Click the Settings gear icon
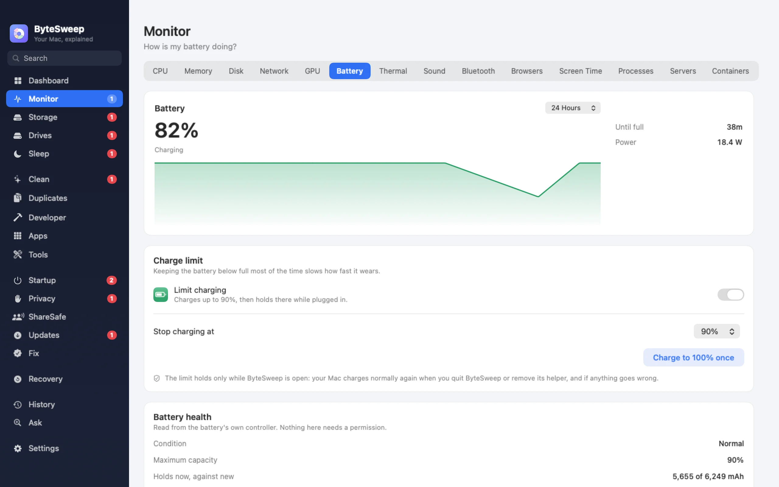Image resolution: width=779 pixels, height=487 pixels. (18, 448)
